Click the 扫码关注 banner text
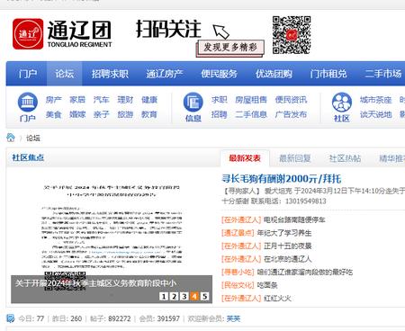The image size is (405, 331). point(168,29)
